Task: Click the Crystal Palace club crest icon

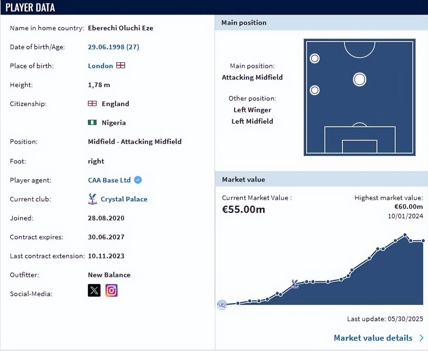Action: 92,199
